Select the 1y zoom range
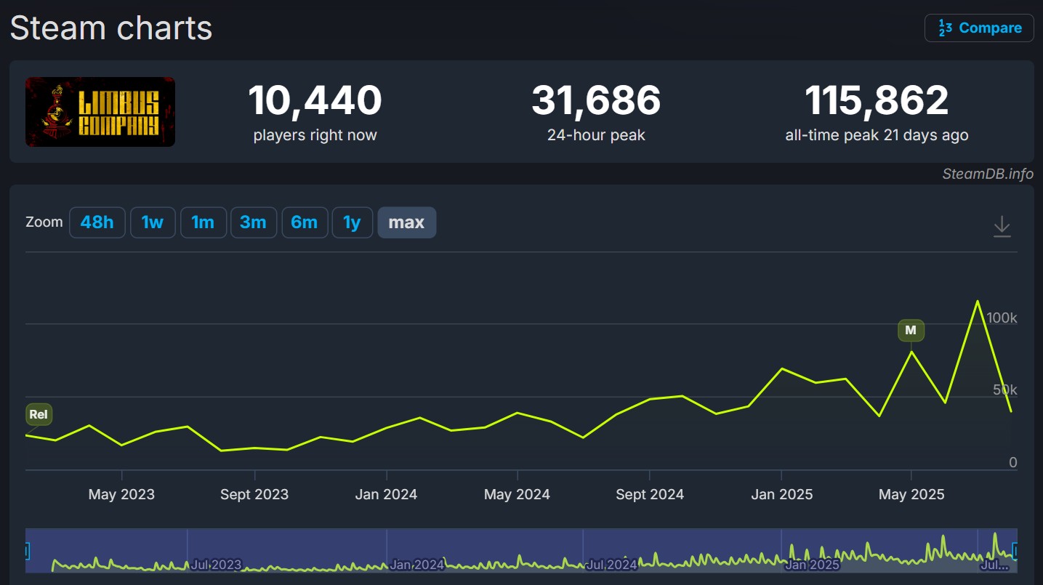Screen dimensions: 1043x585 coord(353,222)
